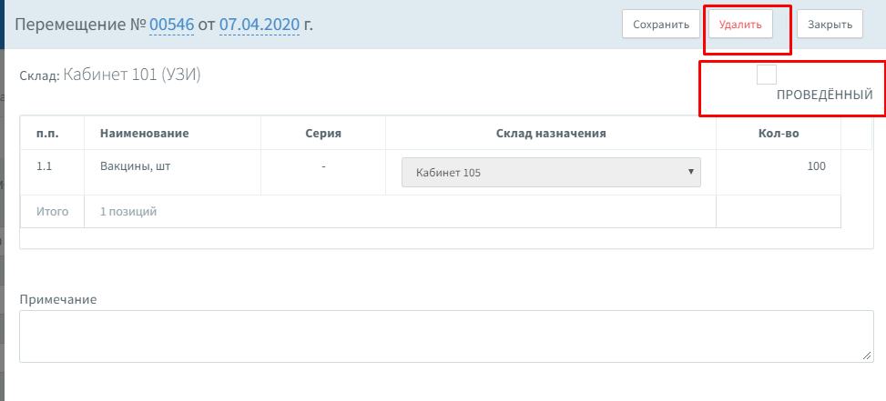The height and width of the screenshot is (401, 886).
Task: Open the Кабинет 105 destination dropdown
Action: (551, 172)
